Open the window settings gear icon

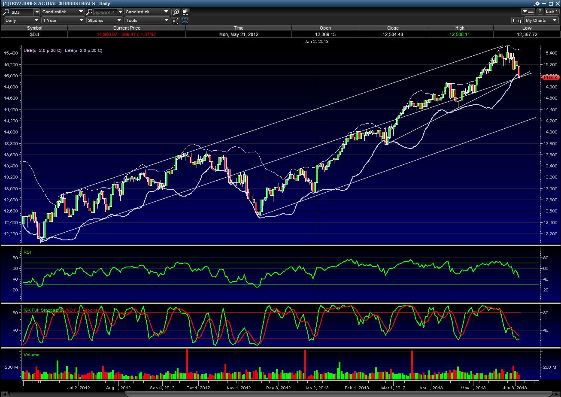click(538, 3)
